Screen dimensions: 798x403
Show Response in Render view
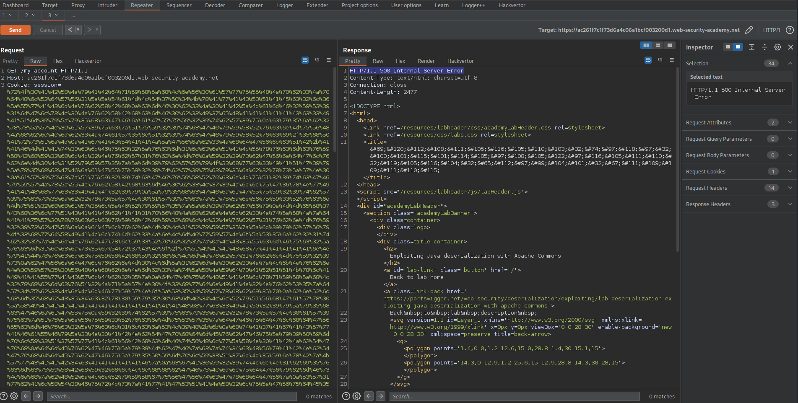426,61
